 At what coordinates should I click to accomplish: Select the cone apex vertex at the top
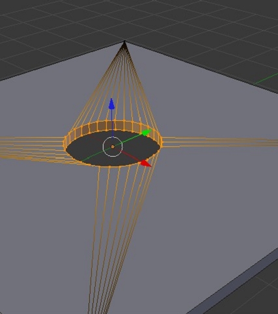[x=124, y=42]
